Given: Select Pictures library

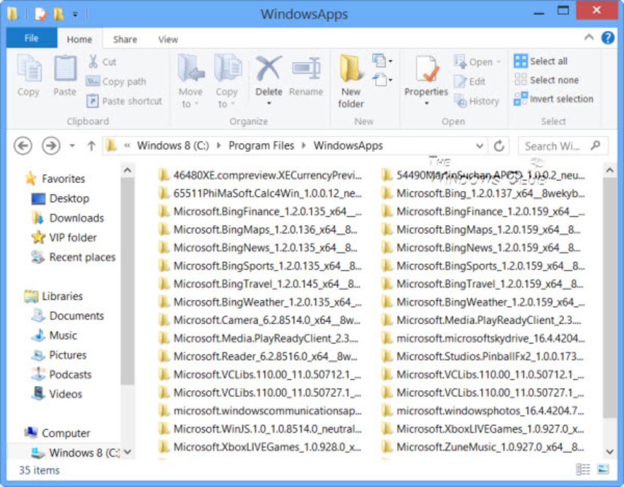Looking at the screenshot, I should [x=59, y=355].
